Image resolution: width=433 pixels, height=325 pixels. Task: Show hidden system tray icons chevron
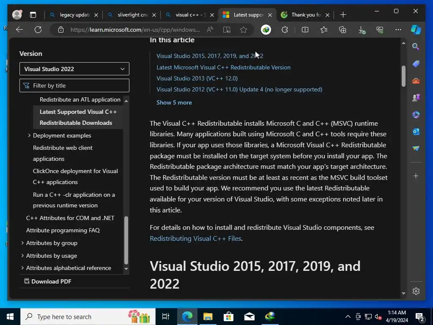348,317
